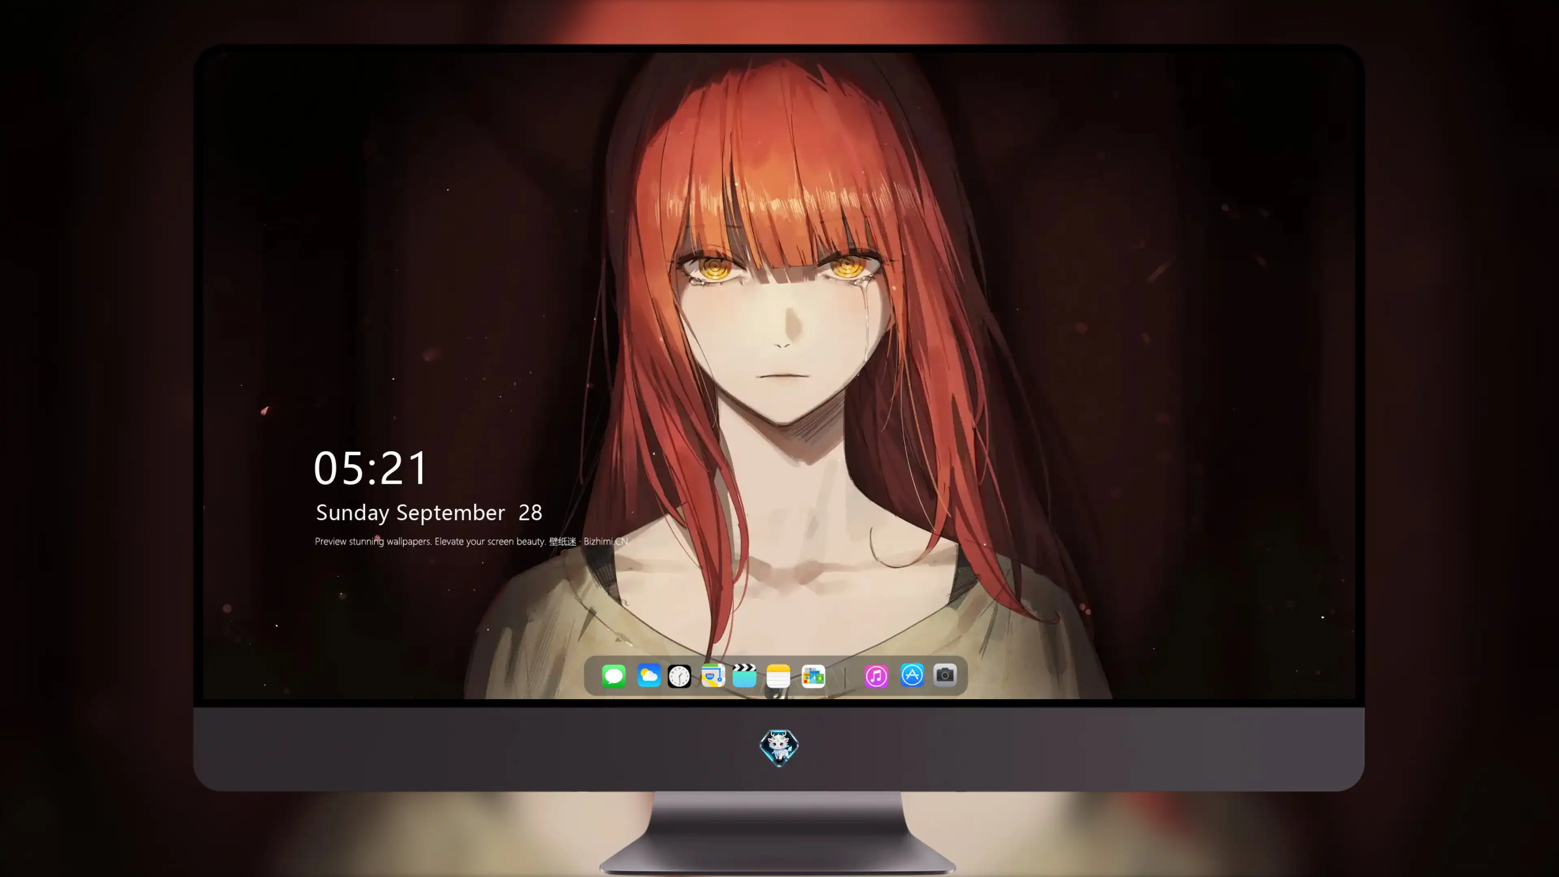Open the Notes app in the dock
Image resolution: width=1559 pixels, height=877 pixels.
point(778,676)
